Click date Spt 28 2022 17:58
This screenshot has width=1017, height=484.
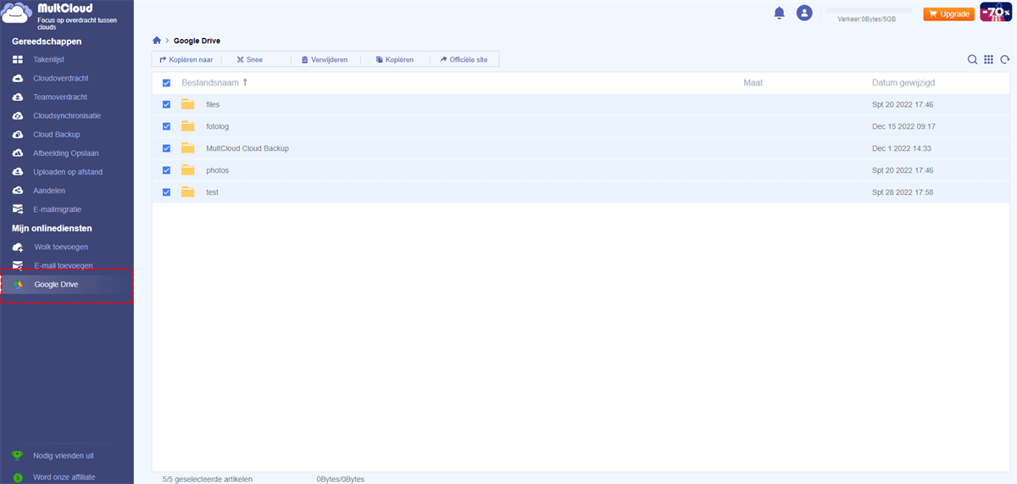click(x=903, y=192)
